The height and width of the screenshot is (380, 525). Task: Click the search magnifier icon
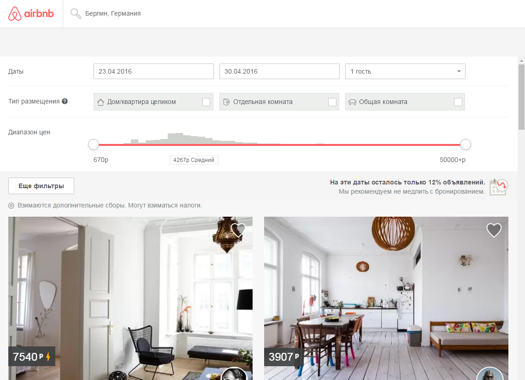76,14
